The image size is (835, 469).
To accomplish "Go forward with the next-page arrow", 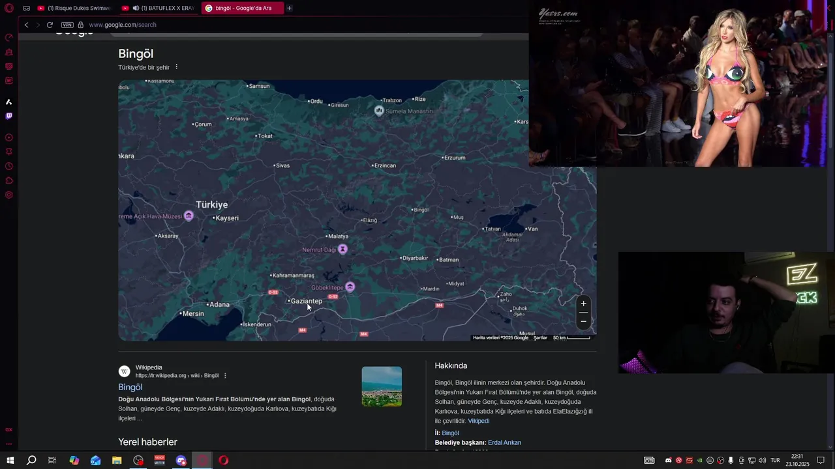I will coord(38,25).
